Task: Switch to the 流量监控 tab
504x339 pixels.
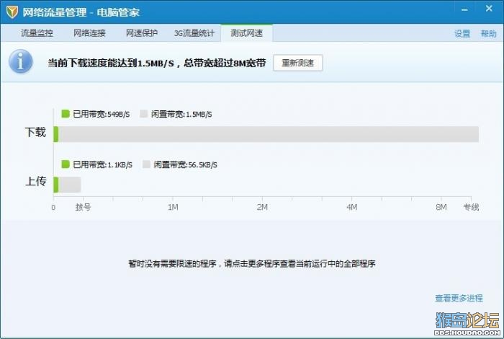Action: tap(37, 33)
